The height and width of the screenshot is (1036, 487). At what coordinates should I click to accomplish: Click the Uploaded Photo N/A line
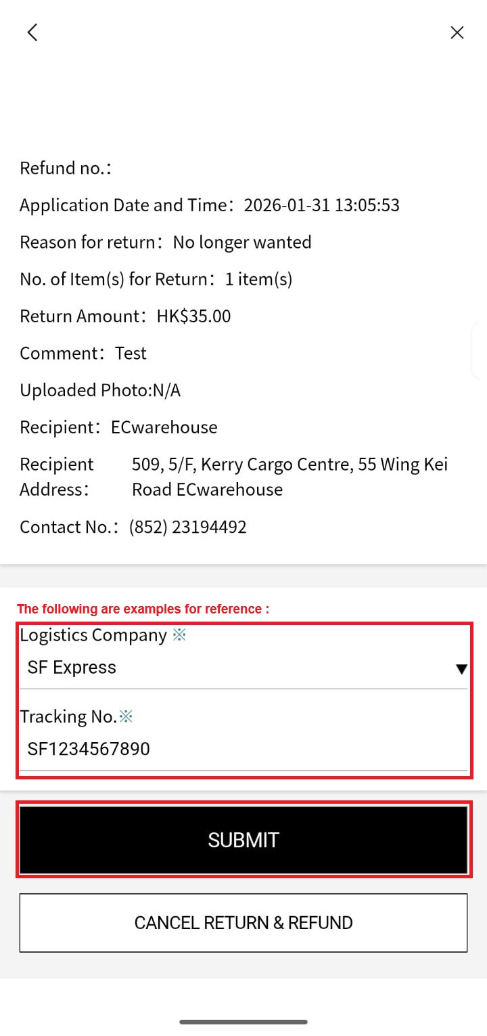[100, 390]
